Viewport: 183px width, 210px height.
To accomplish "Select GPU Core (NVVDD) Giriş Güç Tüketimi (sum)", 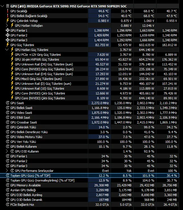I will [x=44, y=69].
